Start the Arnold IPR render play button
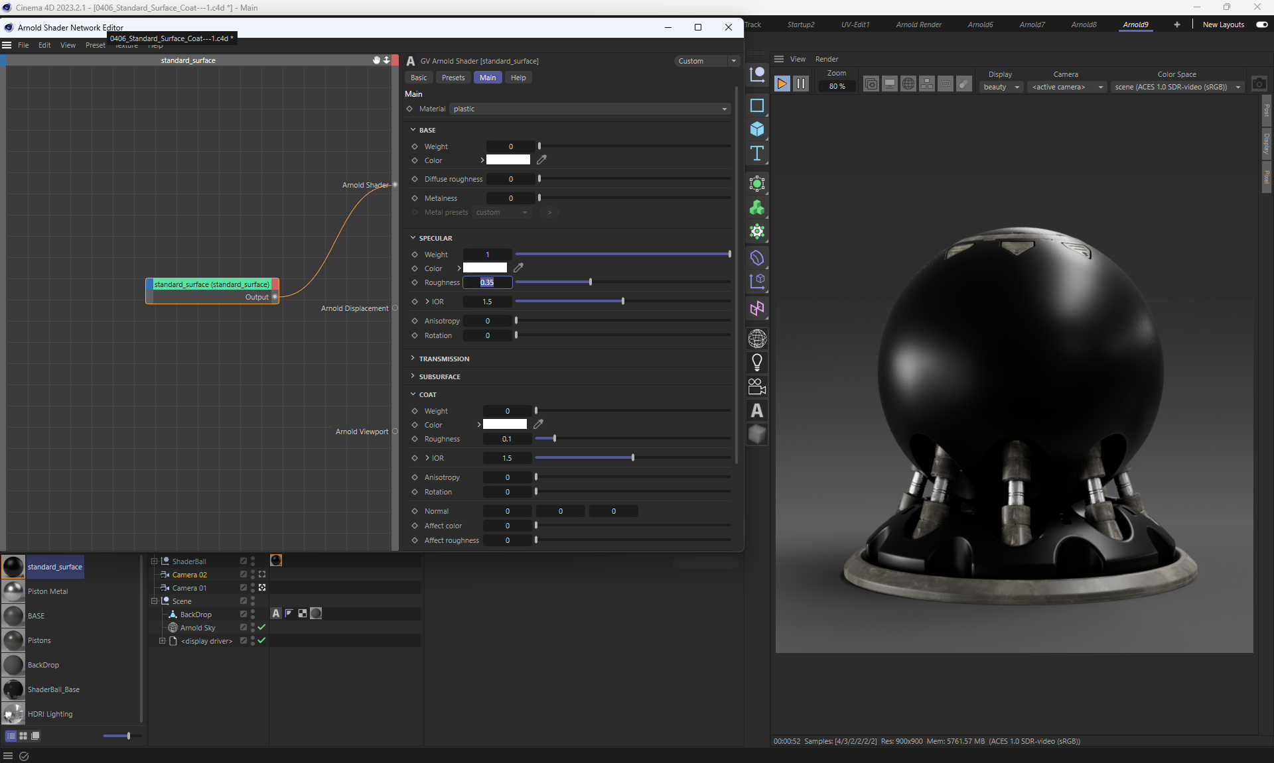This screenshot has width=1274, height=763. [782, 84]
